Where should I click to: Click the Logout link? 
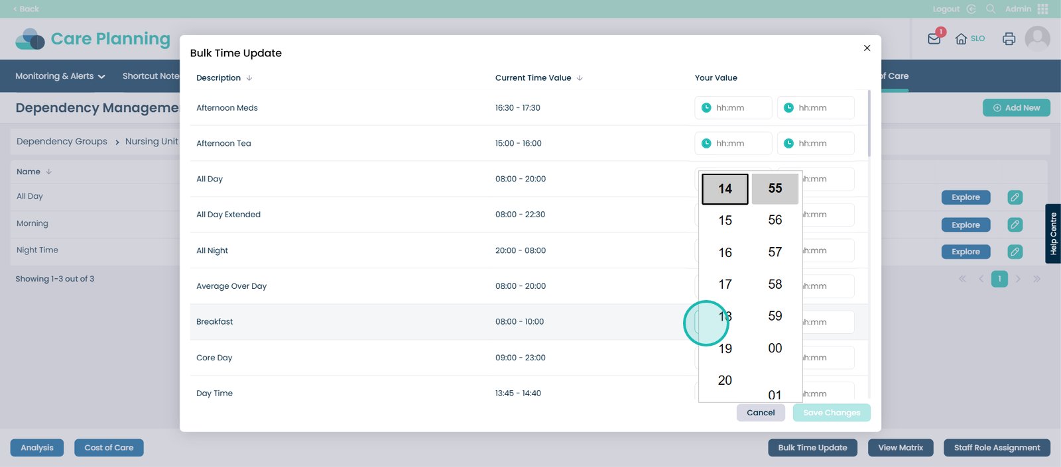point(946,9)
